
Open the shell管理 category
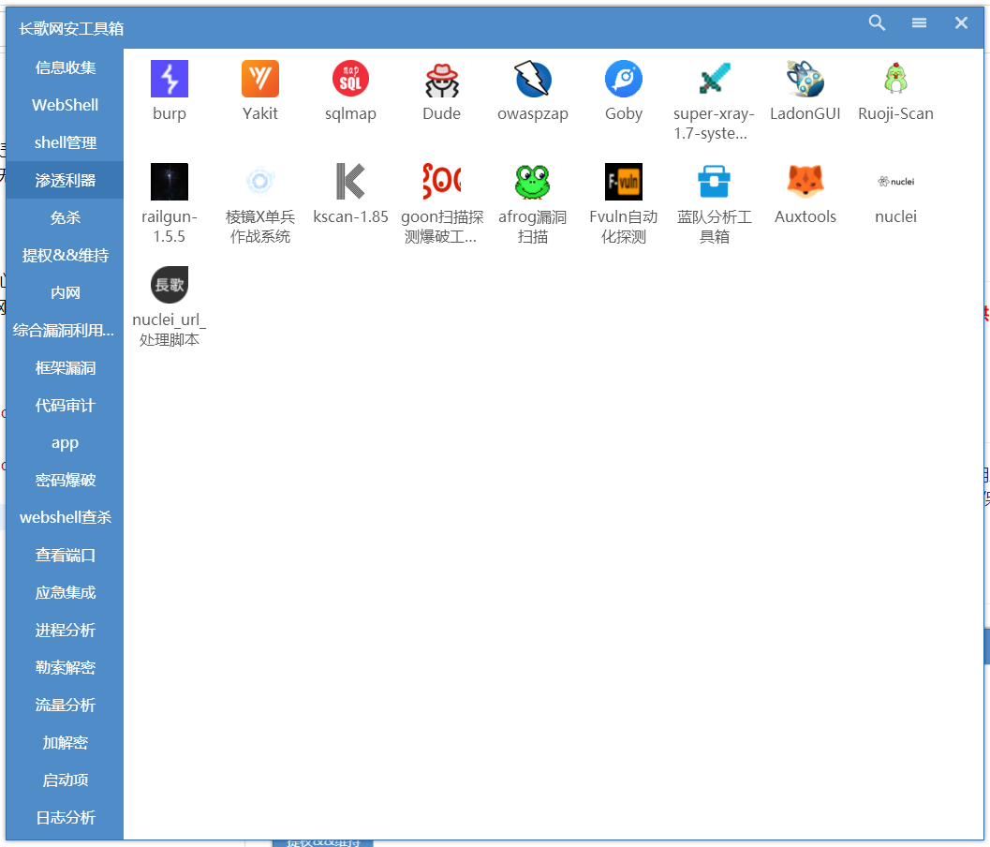point(65,142)
